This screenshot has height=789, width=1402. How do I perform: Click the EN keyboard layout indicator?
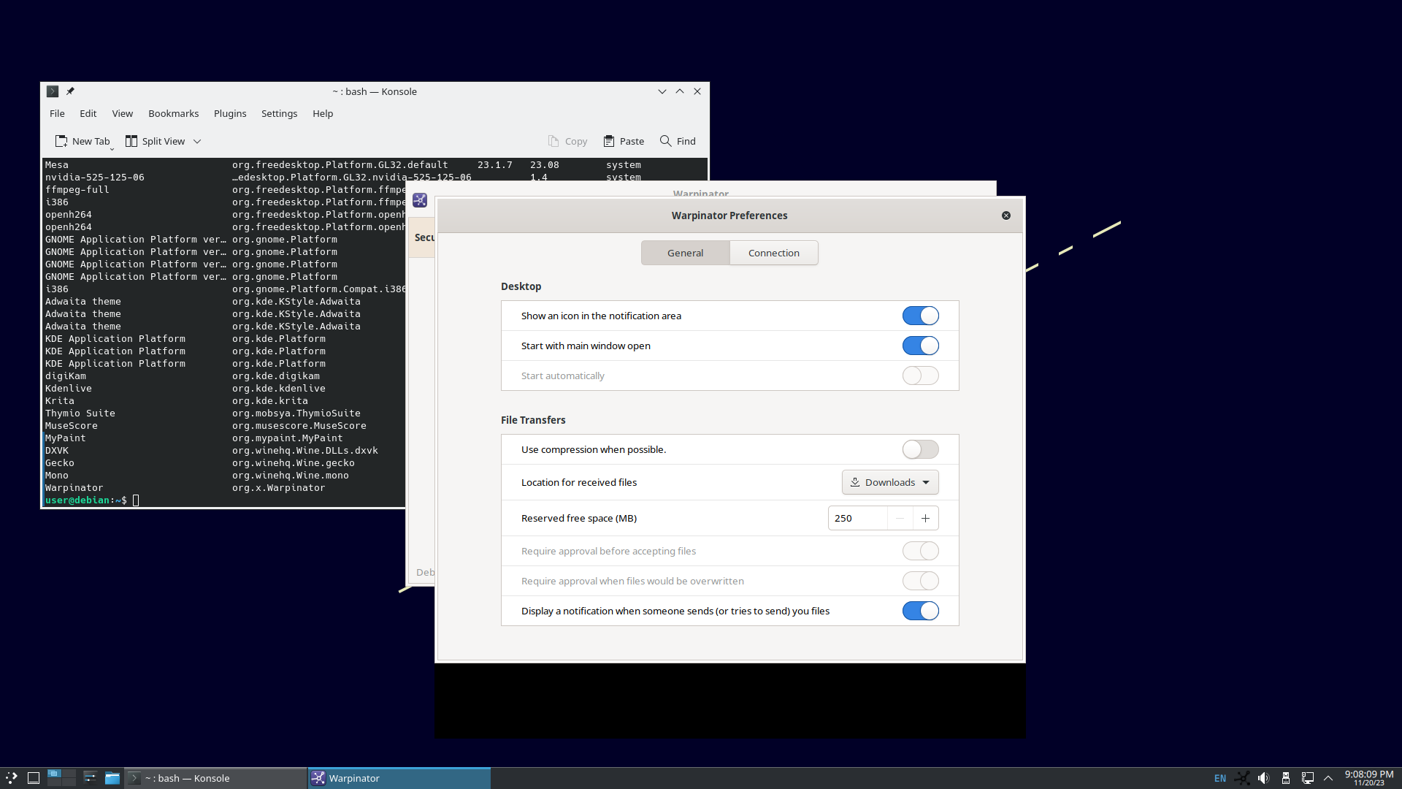click(1220, 778)
